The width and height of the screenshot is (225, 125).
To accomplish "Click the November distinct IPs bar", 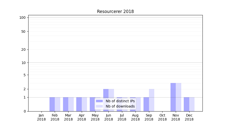I will coord(173,97).
